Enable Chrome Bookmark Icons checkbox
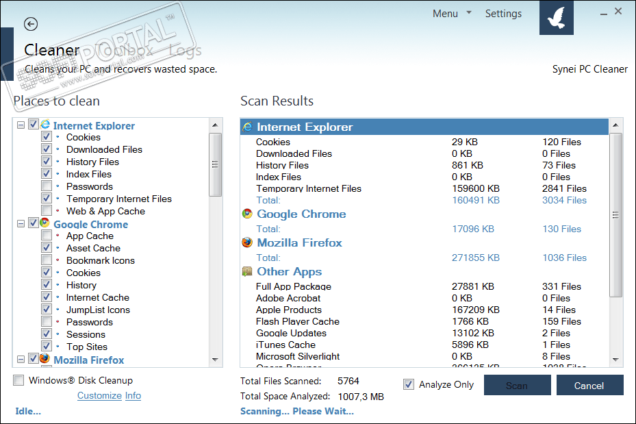Image resolution: width=636 pixels, height=424 pixels. click(47, 260)
